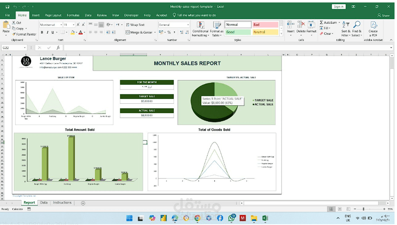Click the Paste clipboard icon
The height and width of the screenshot is (225, 397).
[x=6, y=25]
